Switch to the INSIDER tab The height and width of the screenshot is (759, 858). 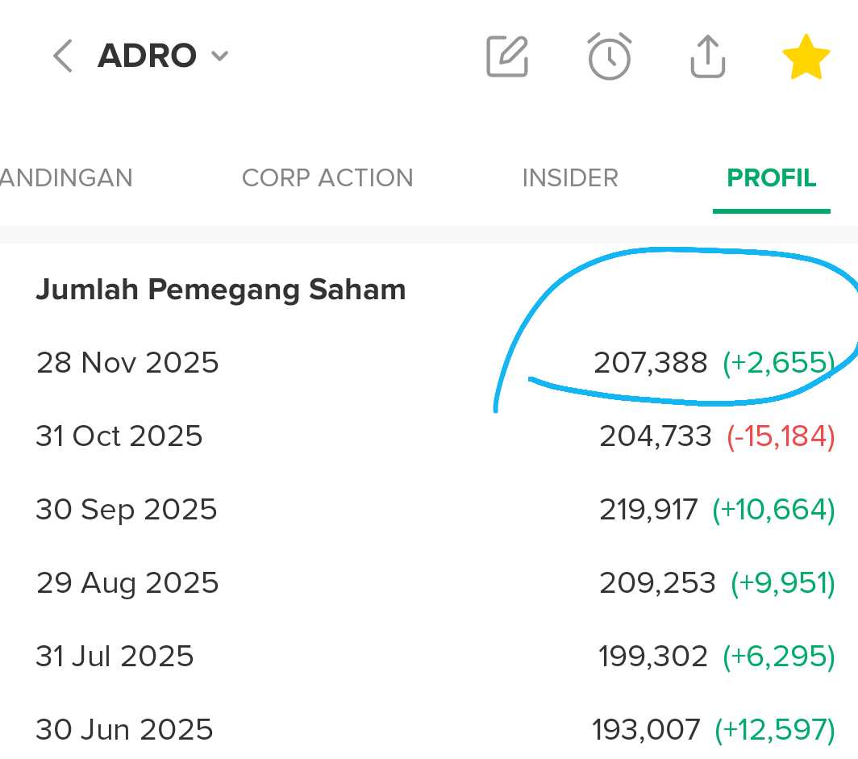(570, 177)
